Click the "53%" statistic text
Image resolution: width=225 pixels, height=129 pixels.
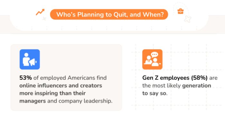[26, 78]
